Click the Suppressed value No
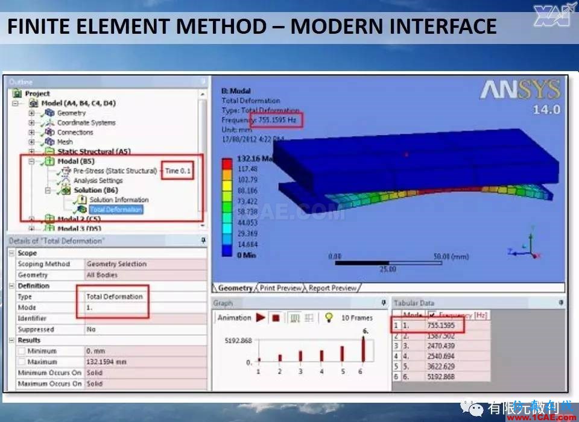 click(x=146, y=329)
